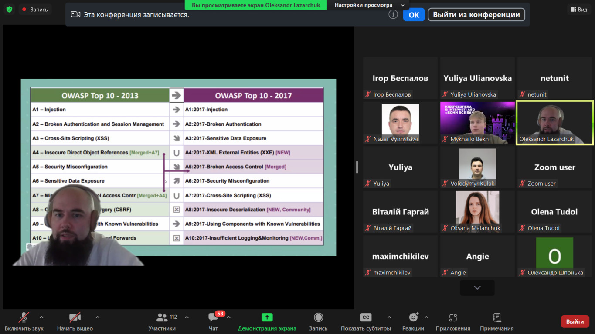The width and height of the screenshot is (595, 334).
Task: Click A1:2017-Injection row
Action: (253, 110)
